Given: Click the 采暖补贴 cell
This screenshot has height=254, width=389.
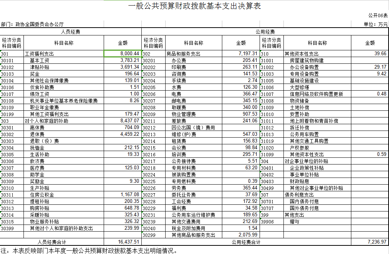Looking at the screenshot, I should point(64,215).
